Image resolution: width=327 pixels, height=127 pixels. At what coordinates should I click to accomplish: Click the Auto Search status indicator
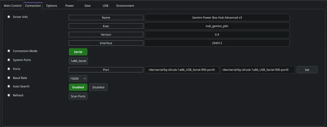9,86
